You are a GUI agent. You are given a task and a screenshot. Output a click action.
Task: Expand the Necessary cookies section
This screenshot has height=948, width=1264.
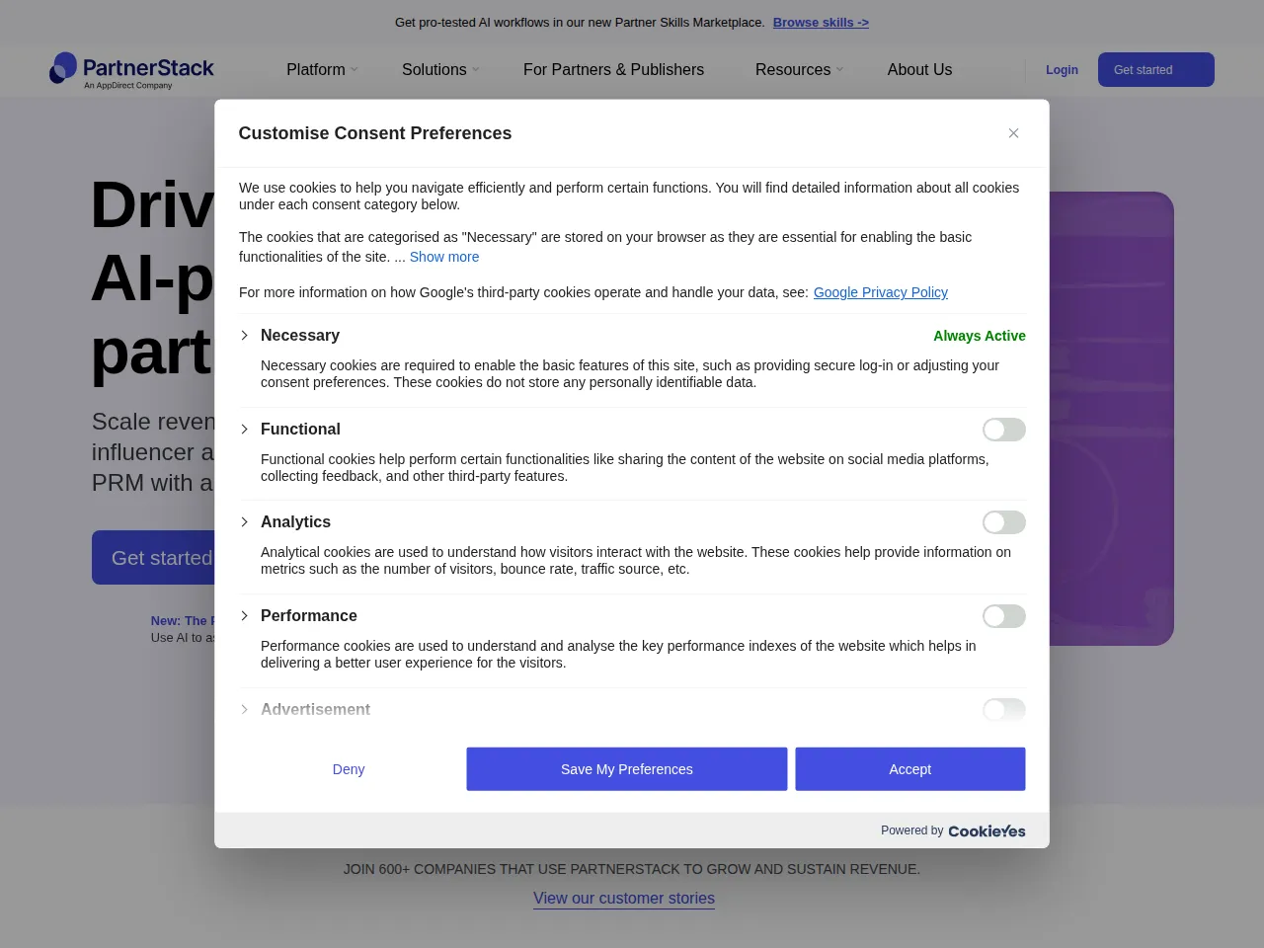click(x=245, y=336)
